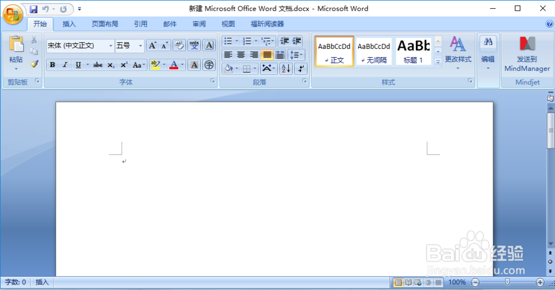Screen dimensions: 555x290
Task: Decrease paragraph indent
Action: pos(284,41)
